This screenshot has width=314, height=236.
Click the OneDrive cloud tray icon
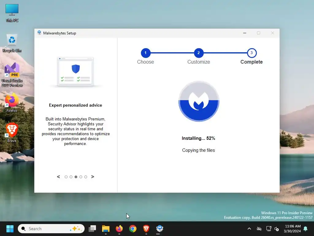click(259, 229)
